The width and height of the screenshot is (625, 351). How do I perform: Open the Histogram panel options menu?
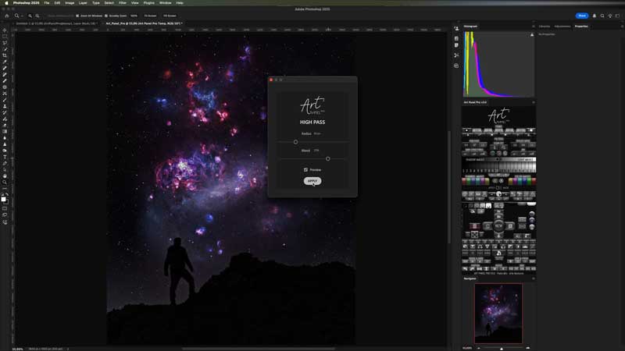[x=534, y=27]
